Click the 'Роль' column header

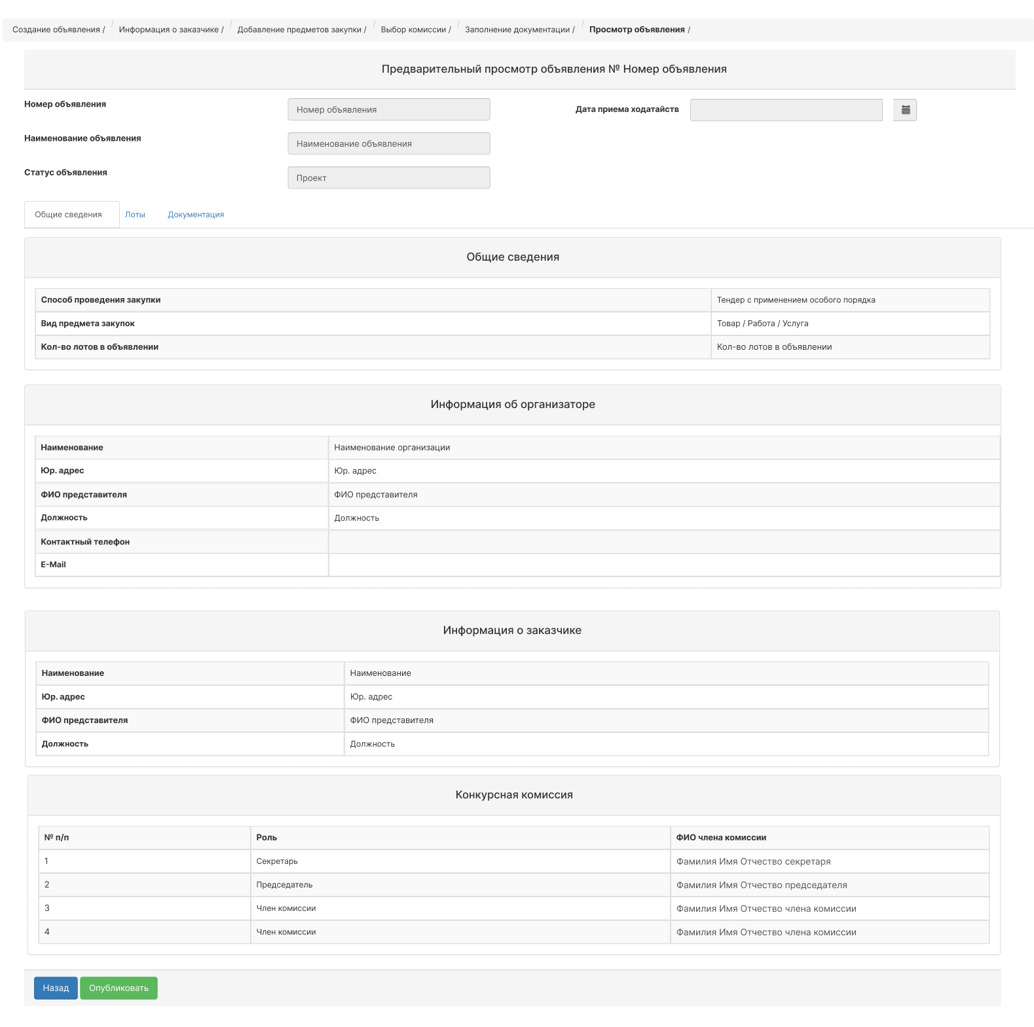(x=460, y=838)
